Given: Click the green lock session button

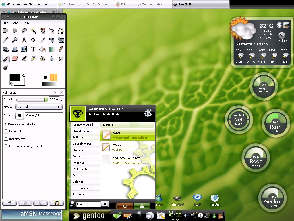Looking at the screenshot, I should coord(142,206).
